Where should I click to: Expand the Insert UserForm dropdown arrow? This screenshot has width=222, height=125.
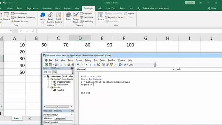[x=53, y=65]
